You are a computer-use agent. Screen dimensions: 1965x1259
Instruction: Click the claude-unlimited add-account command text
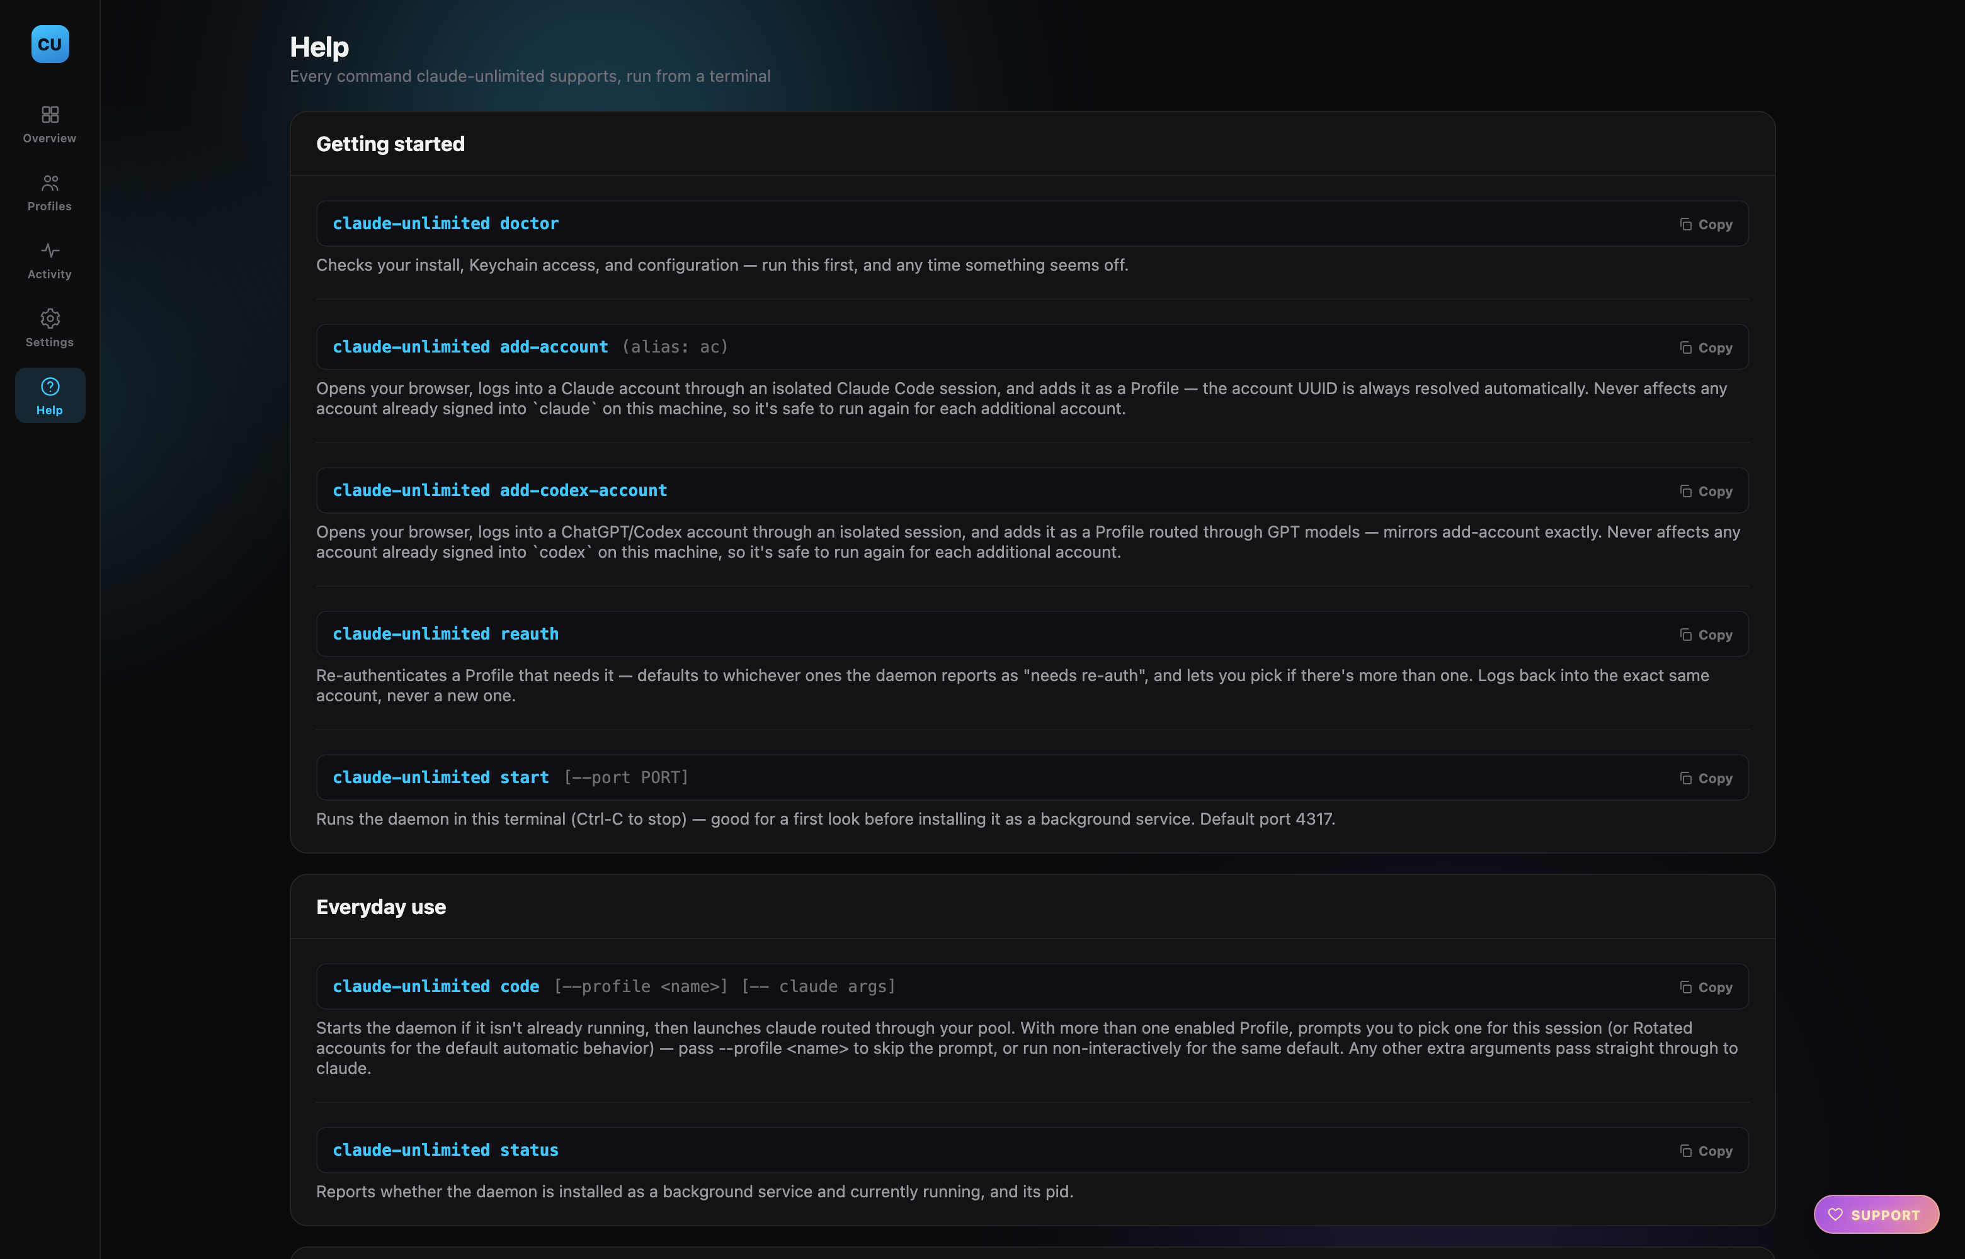pyautogui.click(x=470, y=347)
